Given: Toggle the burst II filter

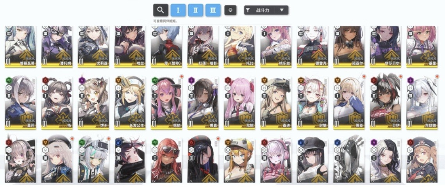Looking at the screenshot, I should [195, 10].
